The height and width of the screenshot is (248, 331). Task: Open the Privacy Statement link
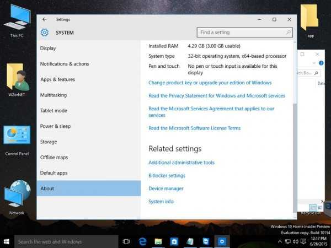[217, 96]
